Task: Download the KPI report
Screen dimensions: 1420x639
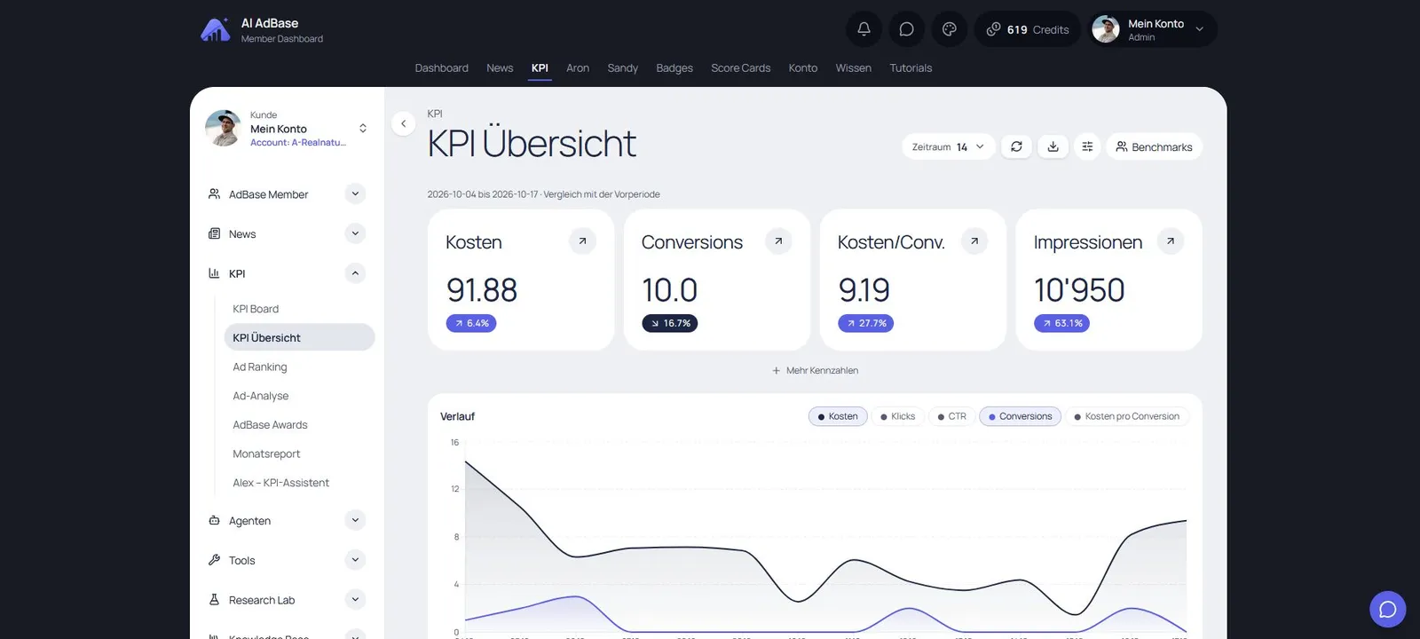Action: pos(1053,146)
